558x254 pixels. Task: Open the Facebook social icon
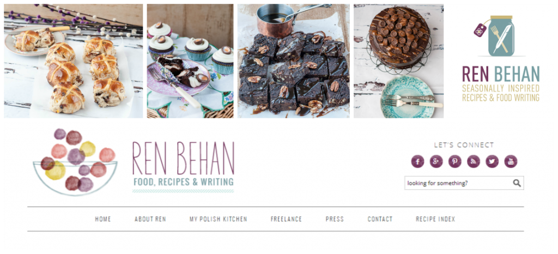coord(417,161)
